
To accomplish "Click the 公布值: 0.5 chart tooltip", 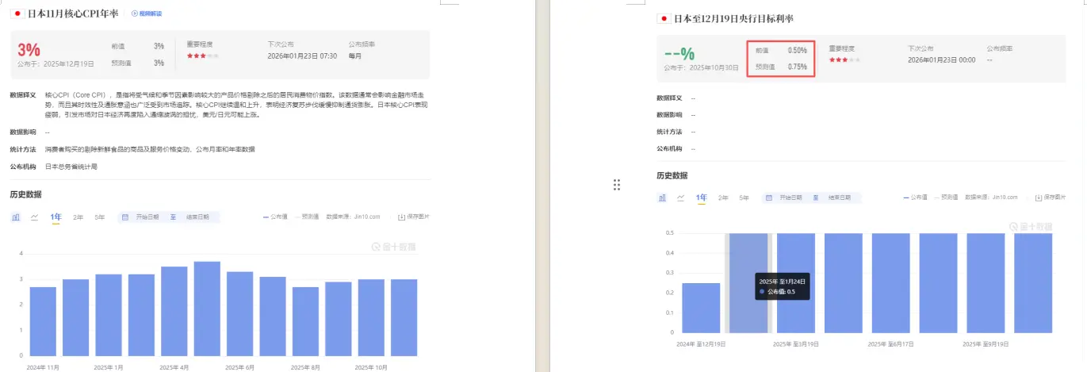I will click(781, 286).
